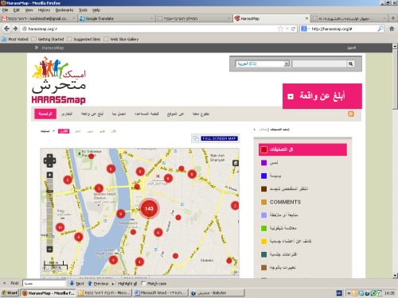Toggle the Match case checkbox
The height and width of the screenshot is (298, 398).
pos(143,284)
